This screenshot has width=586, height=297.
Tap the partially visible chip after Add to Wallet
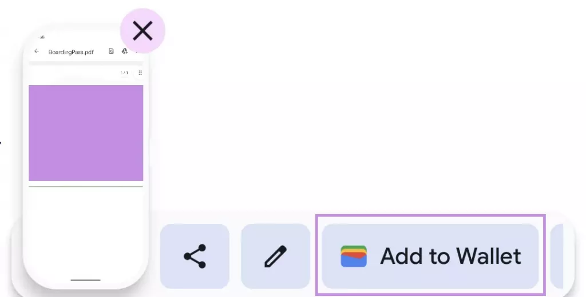click(x=557, y=256)
